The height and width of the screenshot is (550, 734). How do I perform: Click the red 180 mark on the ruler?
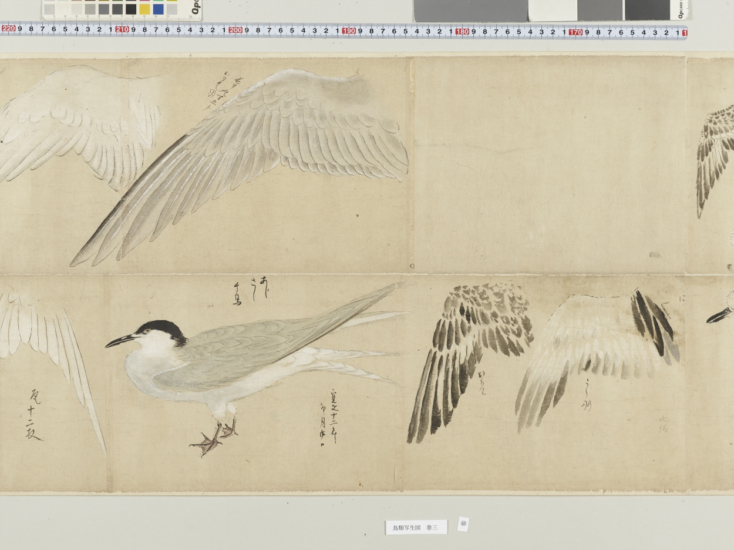462,31
